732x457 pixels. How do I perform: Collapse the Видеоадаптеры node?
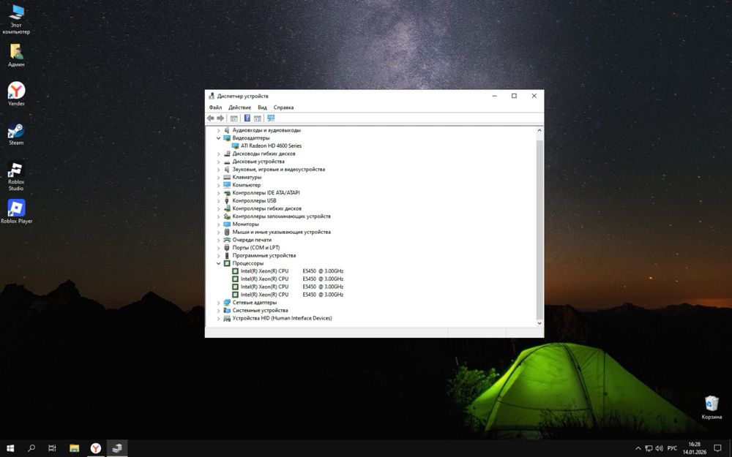click(x=218, y=138)
